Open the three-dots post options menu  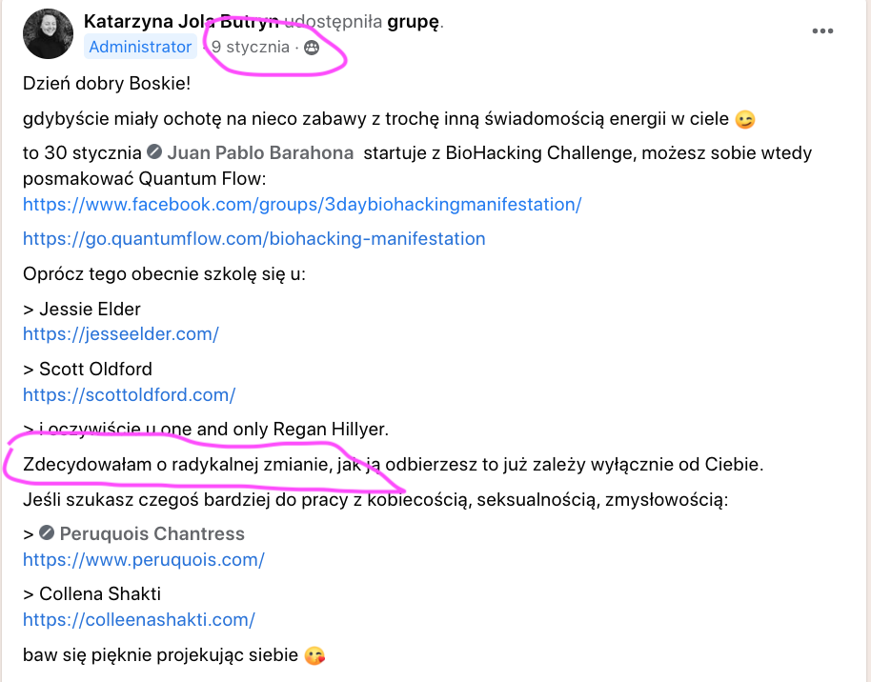point(822,31)
